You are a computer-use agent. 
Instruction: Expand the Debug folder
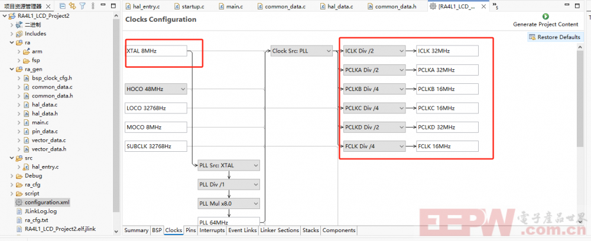point(11,176)
